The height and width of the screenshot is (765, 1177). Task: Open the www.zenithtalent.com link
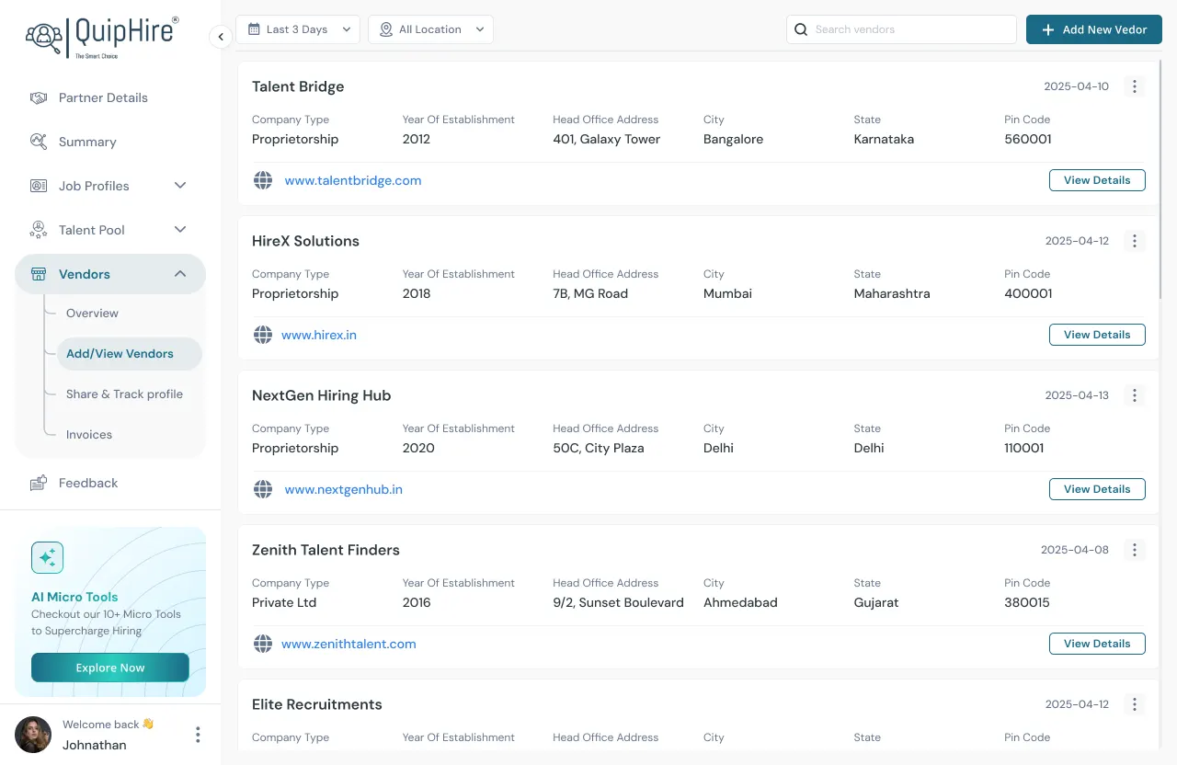[349, 645]
